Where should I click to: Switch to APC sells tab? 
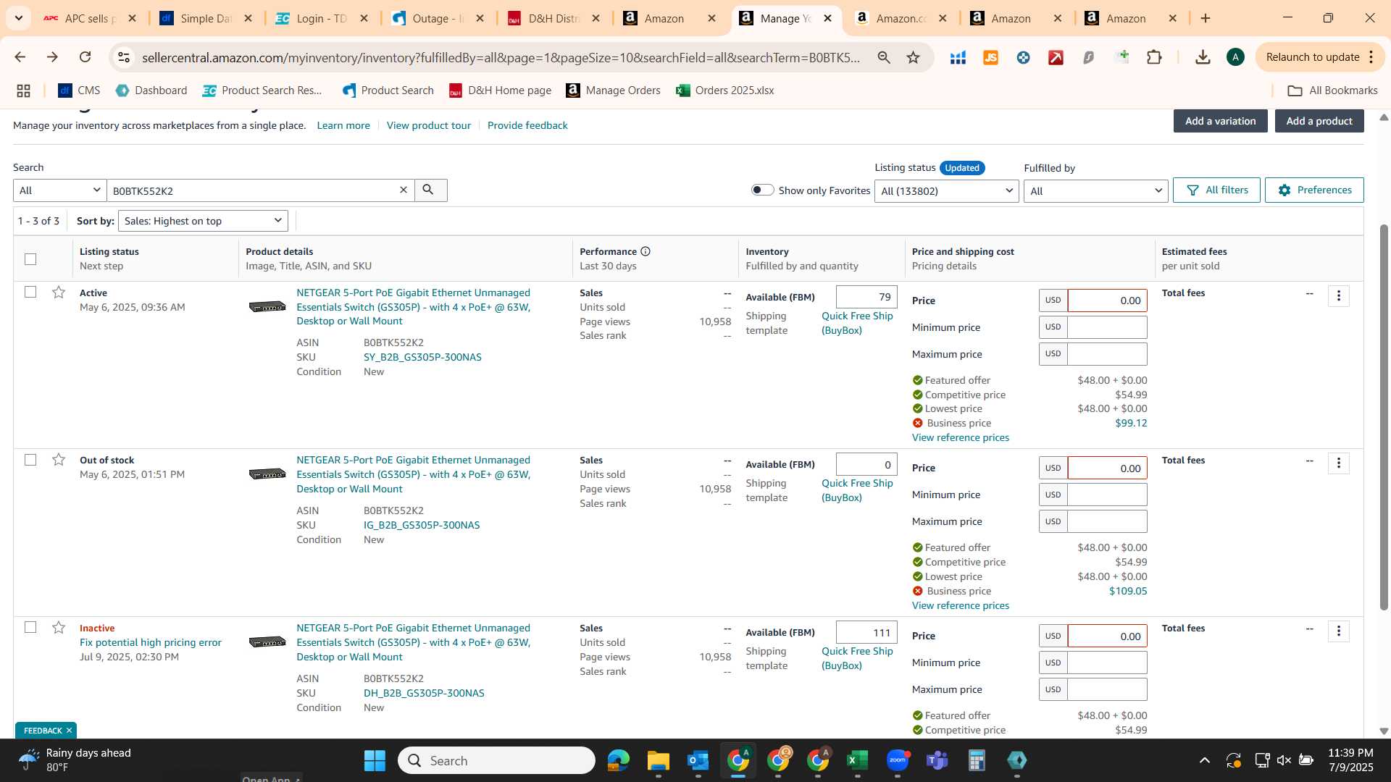click(x=90, y=18)
